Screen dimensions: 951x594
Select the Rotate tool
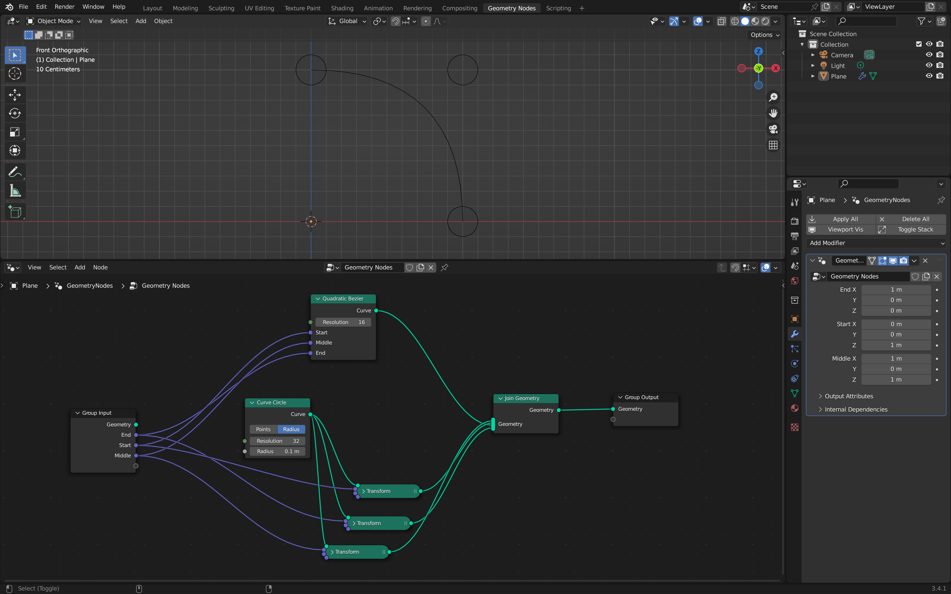(15, 113)
